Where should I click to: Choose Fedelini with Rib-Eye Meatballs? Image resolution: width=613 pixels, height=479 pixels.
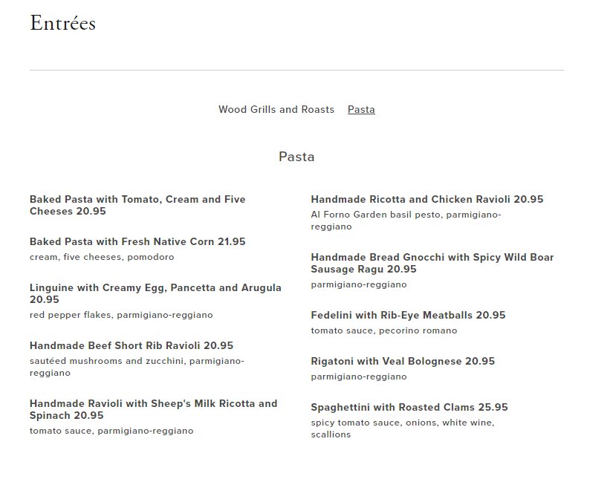[x=408, y=315]
